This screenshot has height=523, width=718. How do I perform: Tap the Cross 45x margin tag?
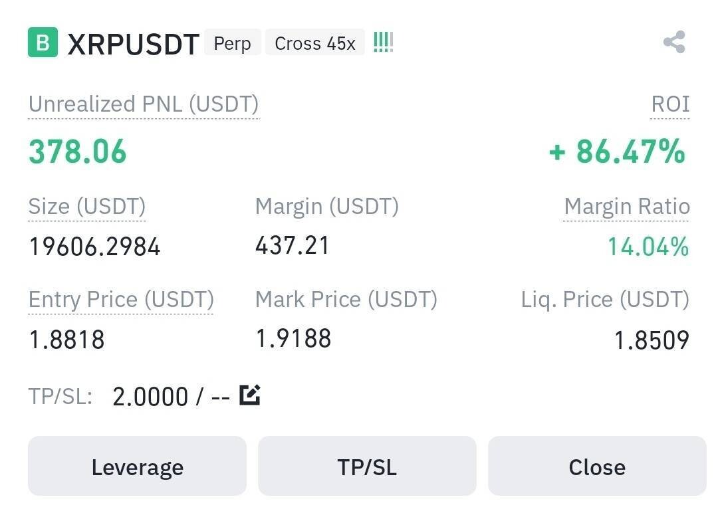pos(315,43)
